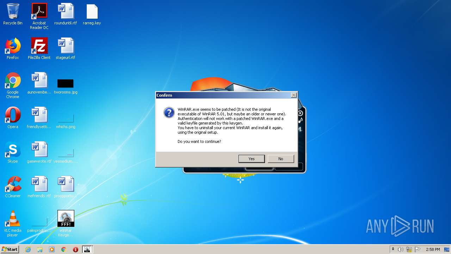Image resolution: width=451 pixels, height=254 pixels.
Task: Select stageurl.rtf file on desktop
Action: [66, 49]
